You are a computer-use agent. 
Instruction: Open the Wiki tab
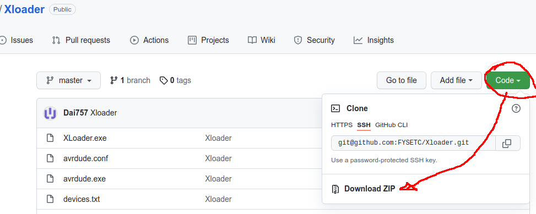pos(262,40)
